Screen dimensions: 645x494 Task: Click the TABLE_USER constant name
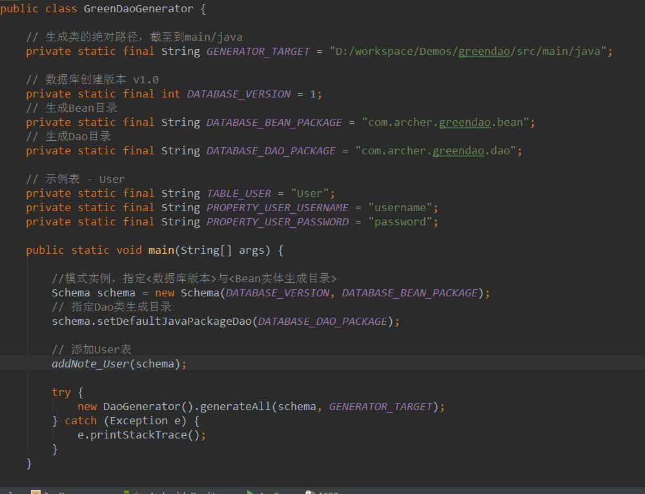point(239,193)
